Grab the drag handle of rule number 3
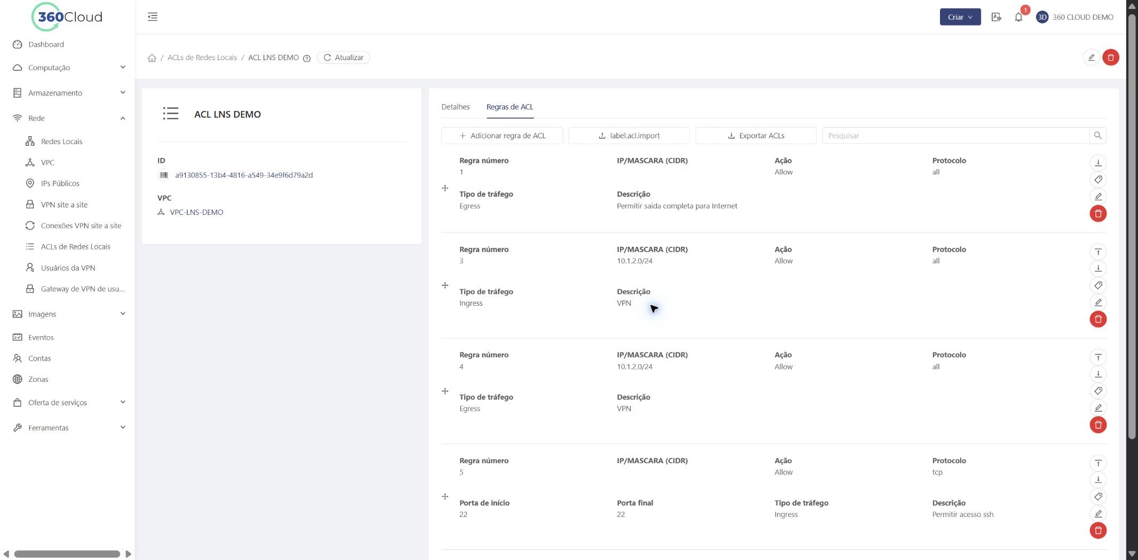 [x=445, y=286]
